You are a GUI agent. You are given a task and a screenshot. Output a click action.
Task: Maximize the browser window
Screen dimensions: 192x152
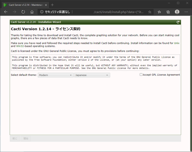tap(178, 3)
